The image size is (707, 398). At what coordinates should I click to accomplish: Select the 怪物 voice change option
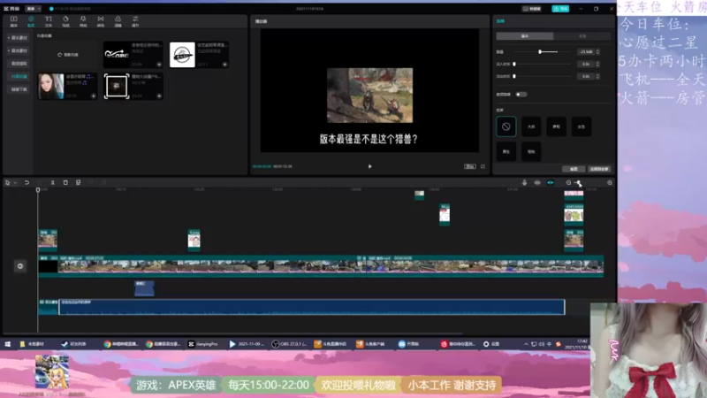click(x=531, y=151)
